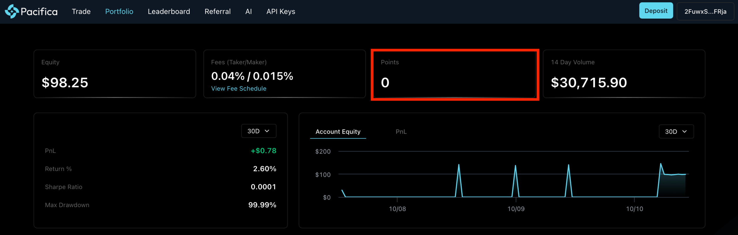
Task: Navigate to the Referral page
Action: (x=217, y=12)
